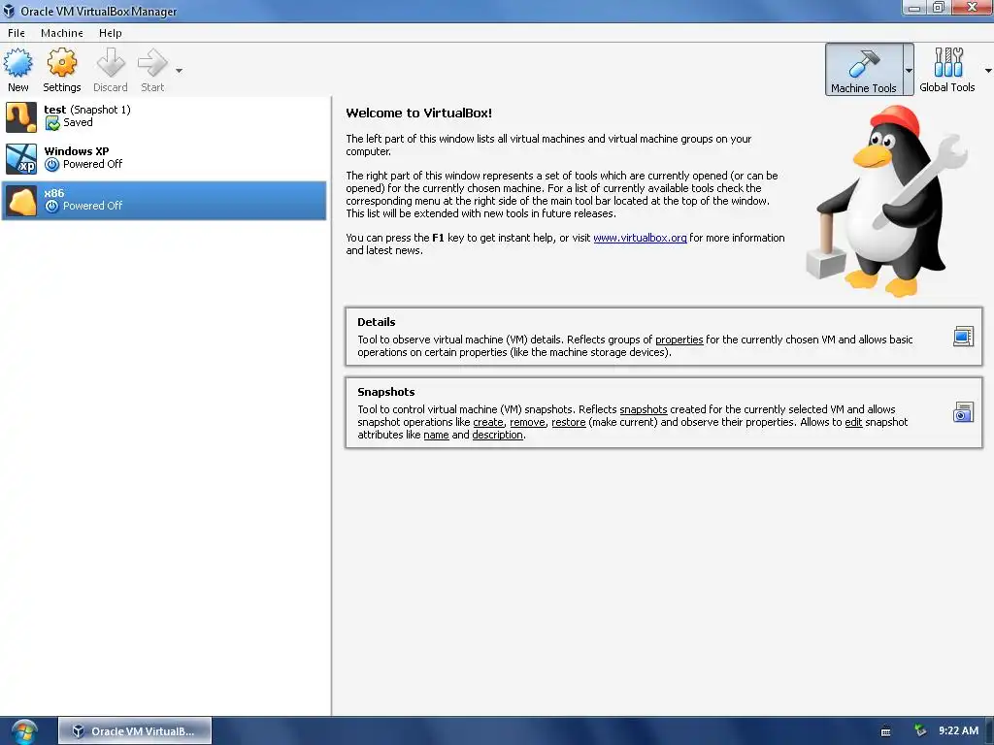
Task: Follow the 'create' link
Action: (x=488, y=422)
